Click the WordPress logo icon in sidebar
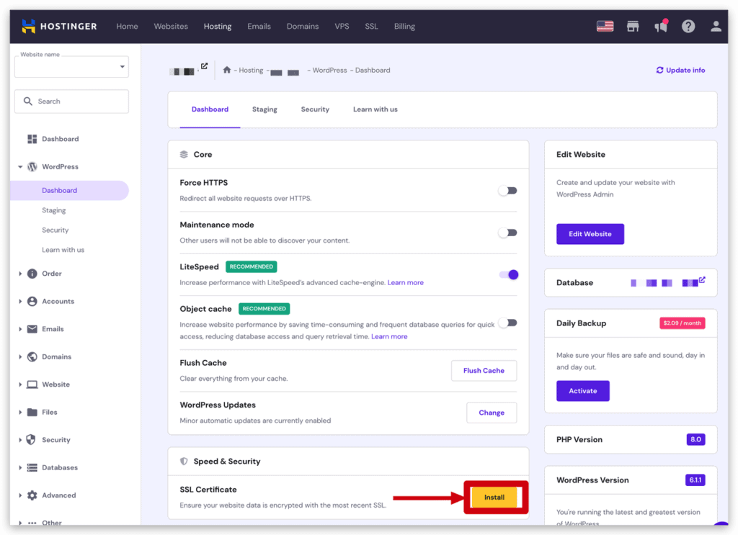 tap(32, 167)
